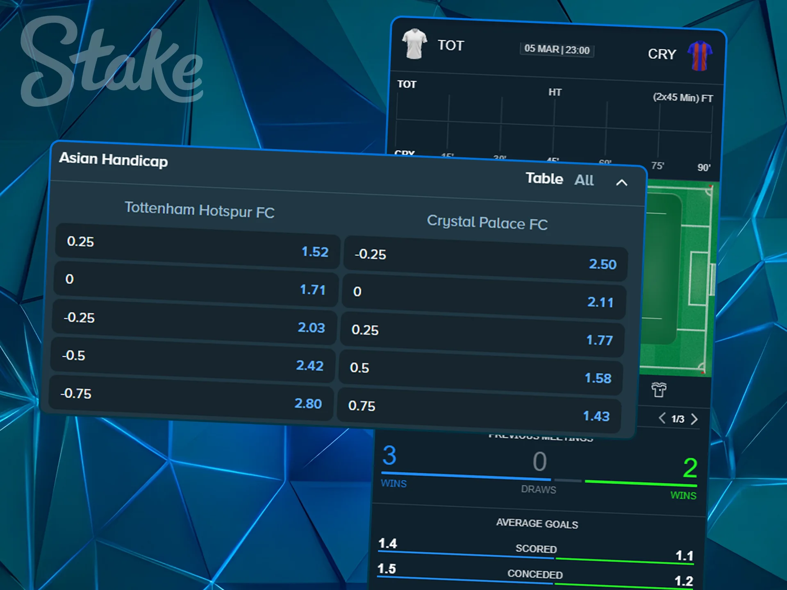Click TOT label on the timeline chart
The height and width of the screenshot is (590, 787).
click(x=407, y=84)
